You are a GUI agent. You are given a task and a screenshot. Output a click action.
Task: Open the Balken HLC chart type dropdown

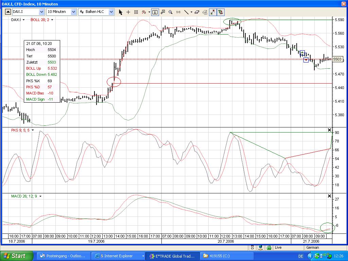(110, 12)
